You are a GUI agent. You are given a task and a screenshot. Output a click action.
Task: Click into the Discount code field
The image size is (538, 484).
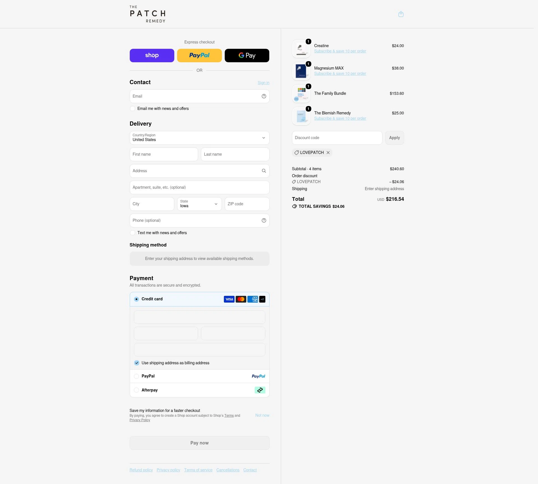click(x=337, y=138)
